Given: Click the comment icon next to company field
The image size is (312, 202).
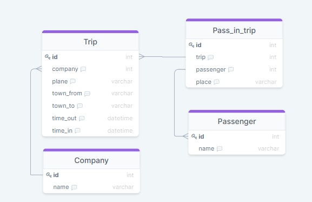Looking at the screenshot, I should [x=83, y=69].
